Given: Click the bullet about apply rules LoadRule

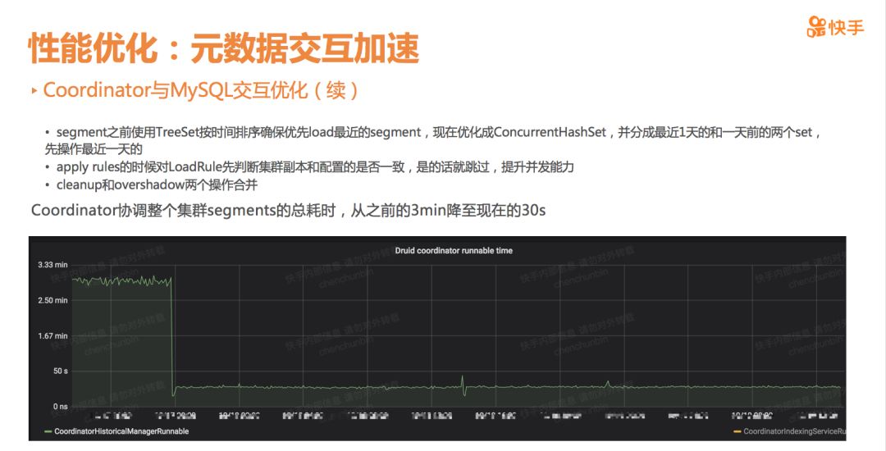Looking at the screenshot, I should [x=309, y=167].
